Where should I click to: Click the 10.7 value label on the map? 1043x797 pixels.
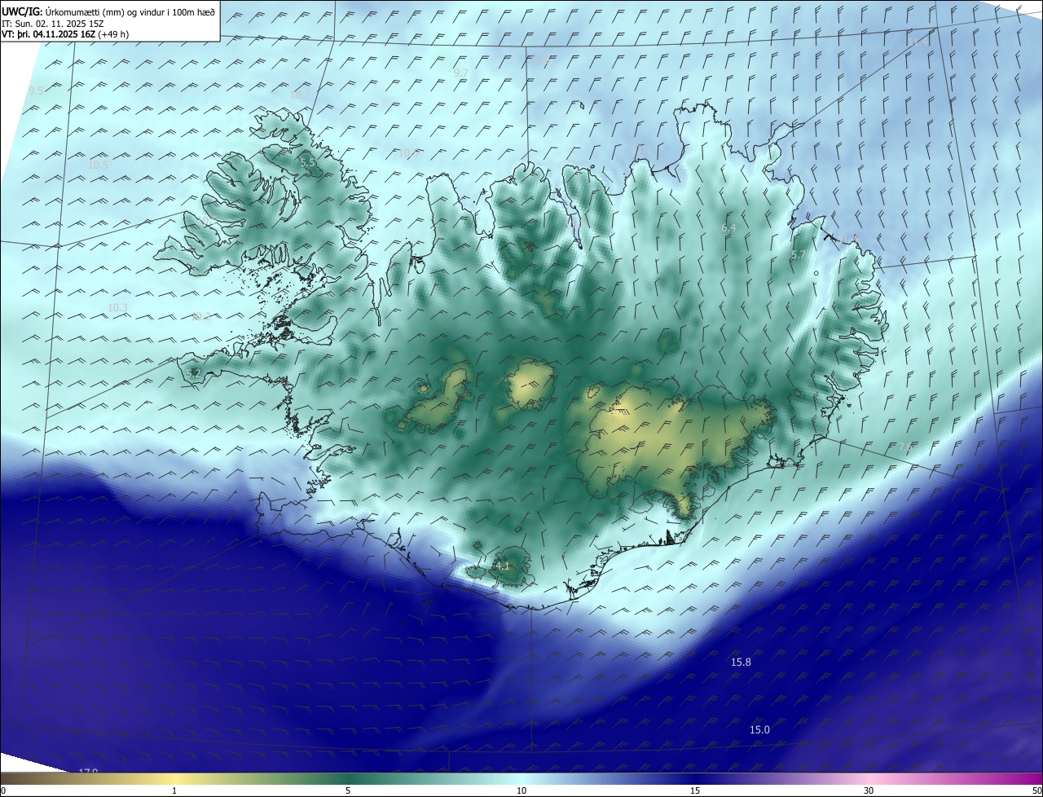(x=301, y=95)
